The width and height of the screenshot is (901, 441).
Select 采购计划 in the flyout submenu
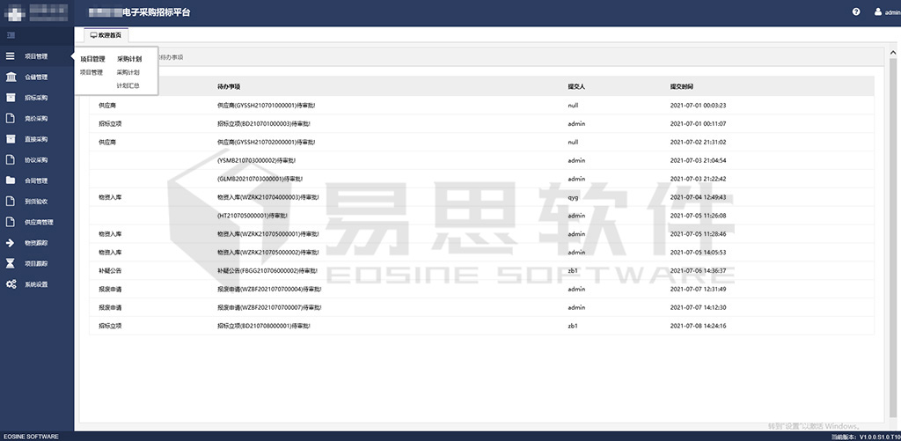(x=128, y=72)
